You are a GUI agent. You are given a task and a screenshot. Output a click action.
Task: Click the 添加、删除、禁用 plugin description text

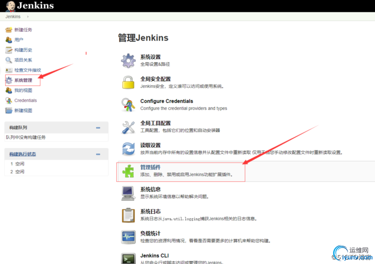pyautogui.click(x=186, y=175)
